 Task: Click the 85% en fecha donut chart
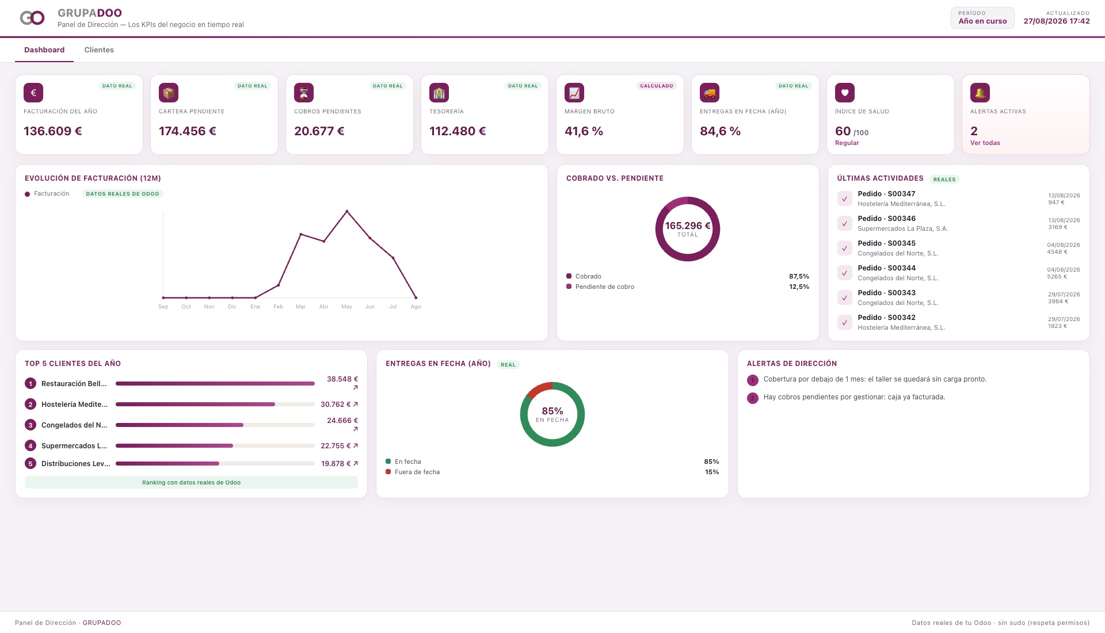(552, 414)
